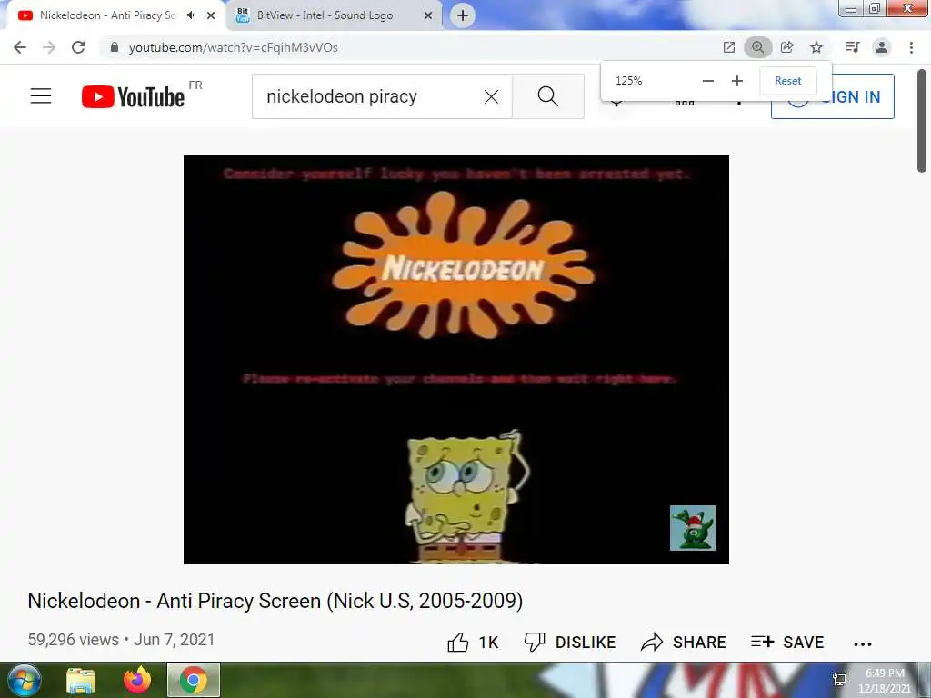Click the Chrome taskbar icon

(x=194, y=681)
